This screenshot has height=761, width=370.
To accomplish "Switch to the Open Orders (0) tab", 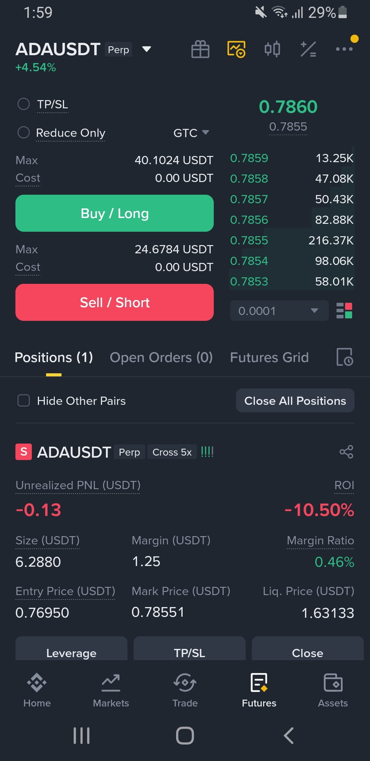I will (161, 357).
